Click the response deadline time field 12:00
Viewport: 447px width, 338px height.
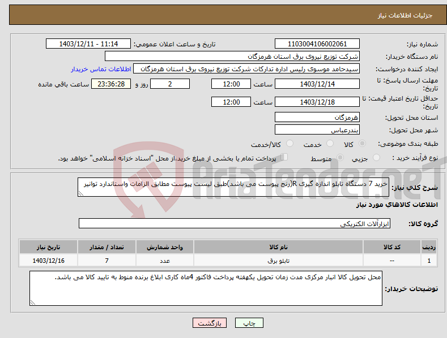click(x=231, y=84)
